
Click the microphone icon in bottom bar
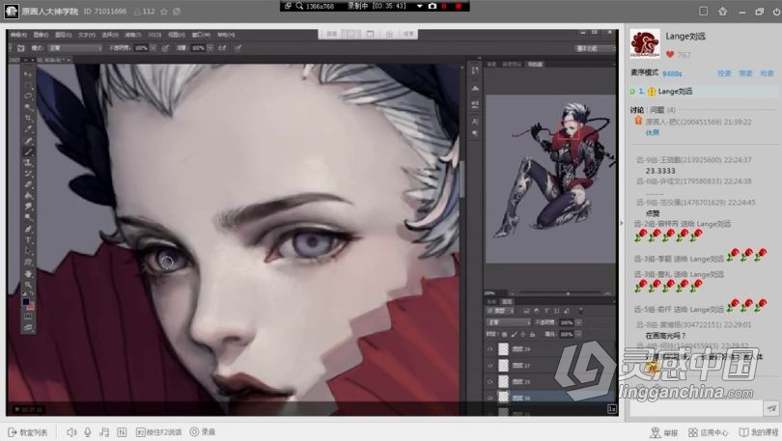click(88, 432)
